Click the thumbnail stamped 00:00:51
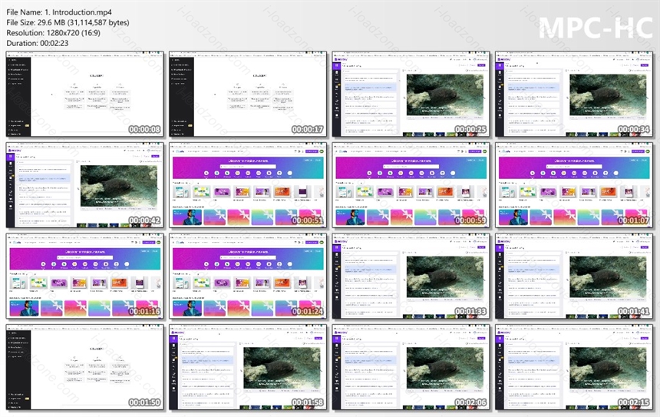This screenshot has width=660, height=417. 248,185
